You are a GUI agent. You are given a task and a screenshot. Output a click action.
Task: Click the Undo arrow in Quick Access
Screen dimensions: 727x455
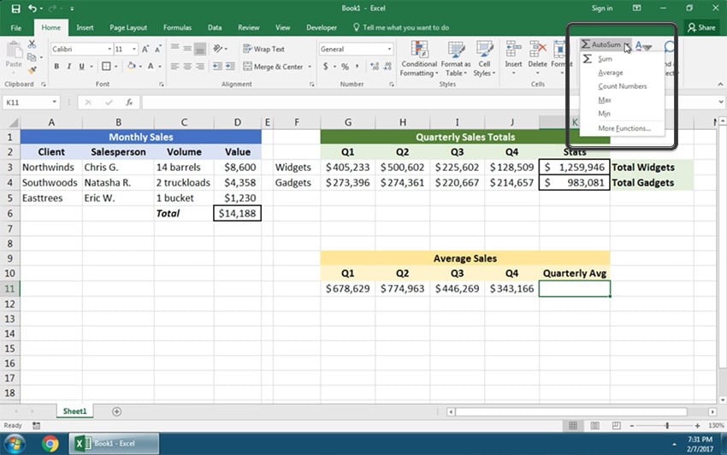32,9
